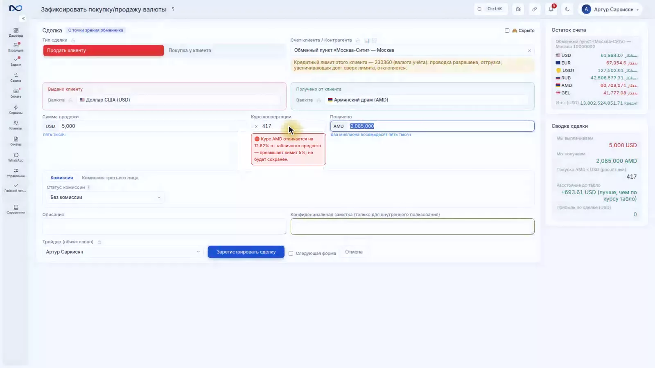Screen dimensions: 655x368
Task: Clear the Обменный пункт «Москва-Сити» account
Action: pyautogui.click(x=529, y=51)
